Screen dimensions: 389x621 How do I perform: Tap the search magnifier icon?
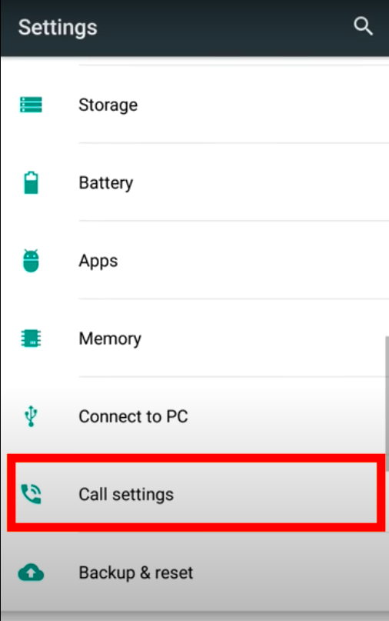tap(363, 26)
